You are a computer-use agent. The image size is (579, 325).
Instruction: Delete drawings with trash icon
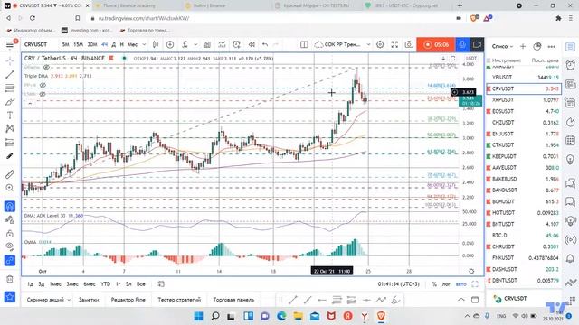coord(10,279)
